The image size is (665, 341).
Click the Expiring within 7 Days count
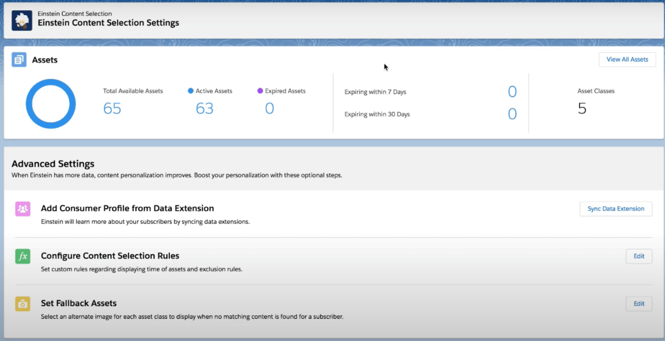(512, 91)
